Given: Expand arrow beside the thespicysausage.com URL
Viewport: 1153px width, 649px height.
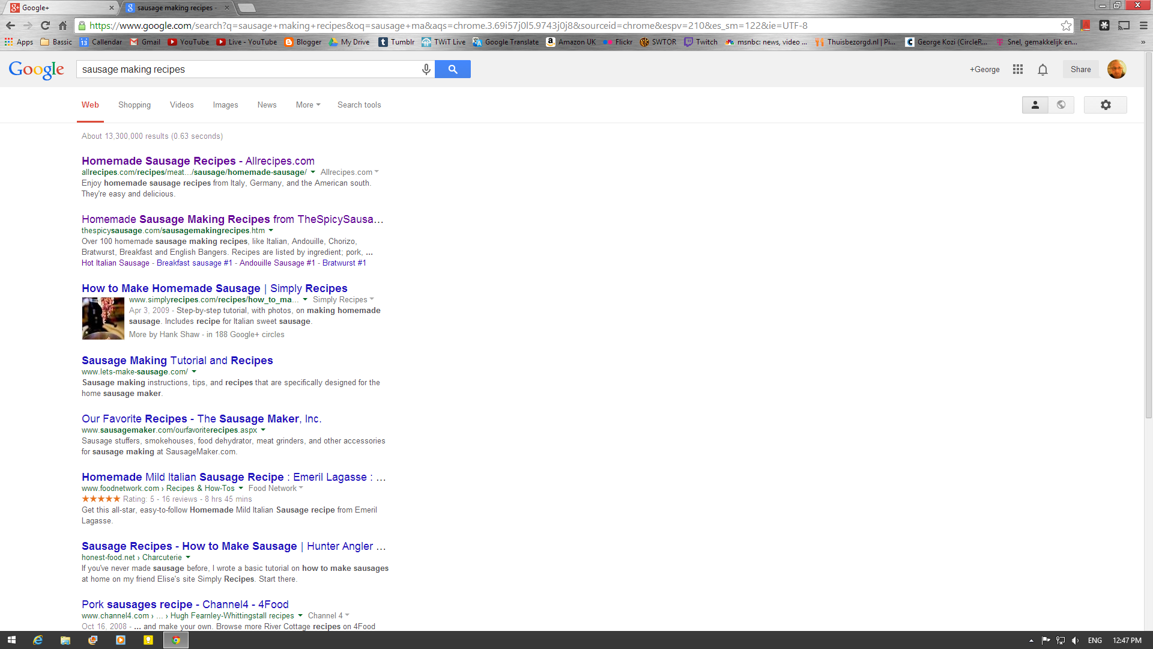Looking at the screenshot, I should [x=271, y=230].
